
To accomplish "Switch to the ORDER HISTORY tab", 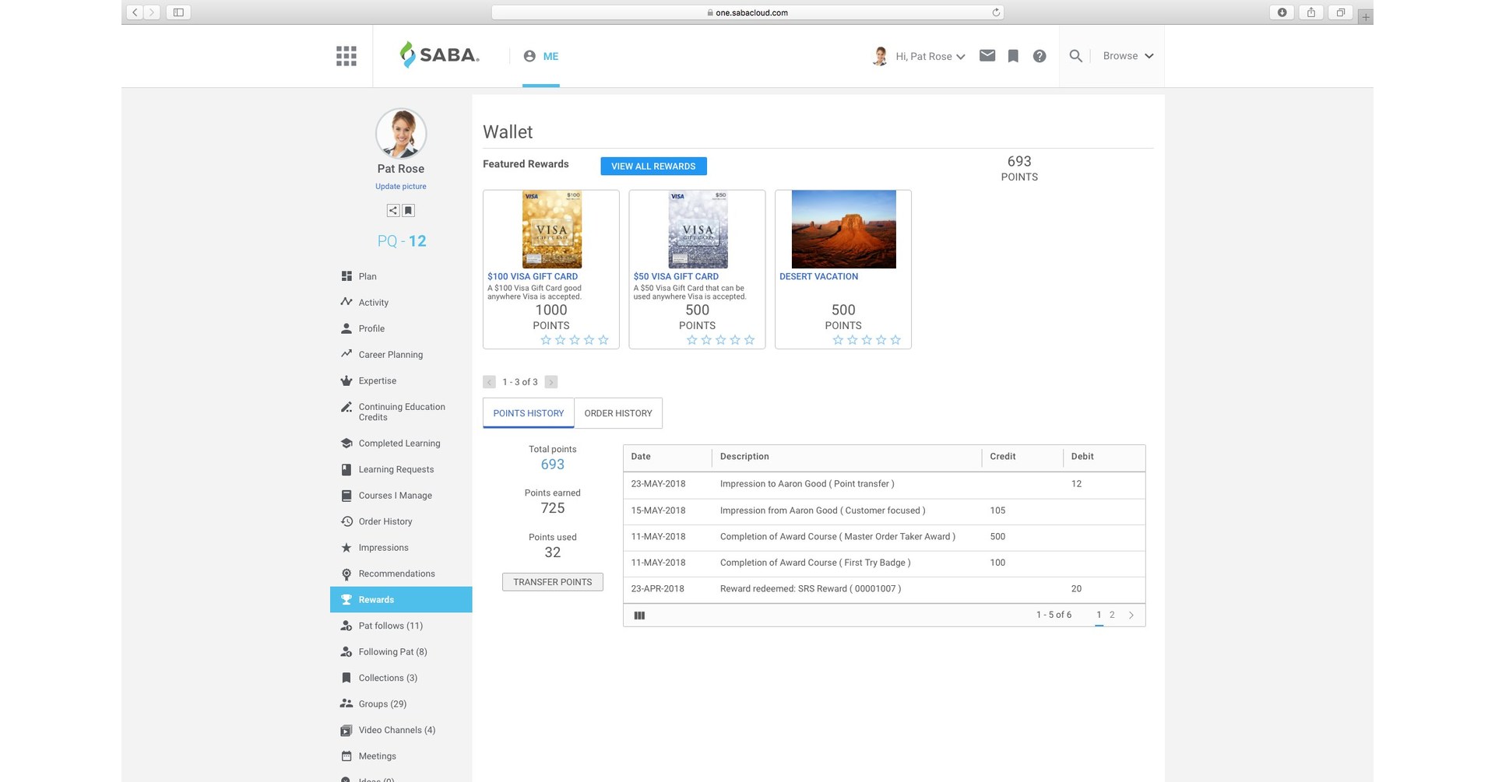I will [x=617, y=413].
